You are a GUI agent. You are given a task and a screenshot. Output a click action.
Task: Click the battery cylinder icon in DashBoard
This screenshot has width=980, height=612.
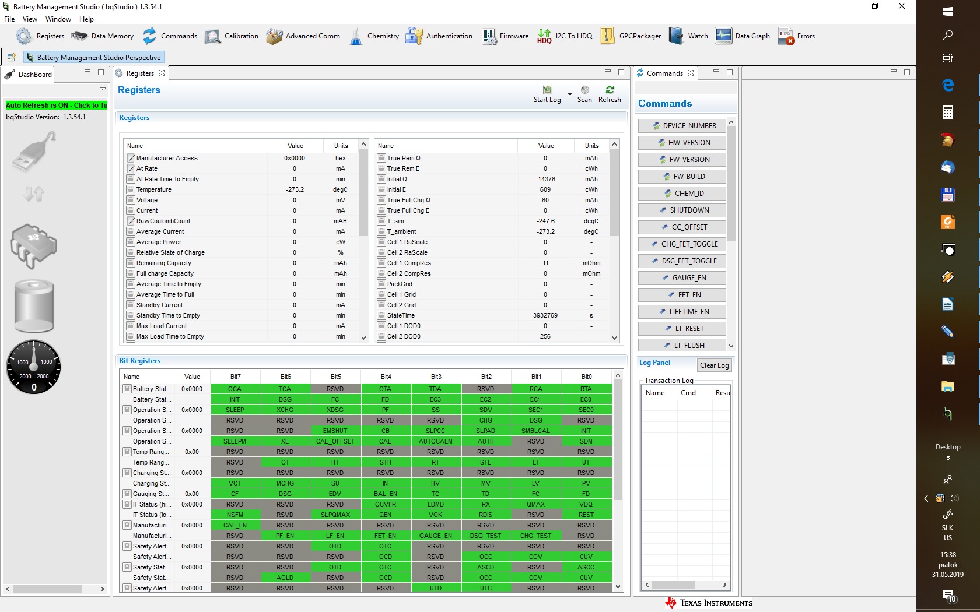tap(34, 306)
